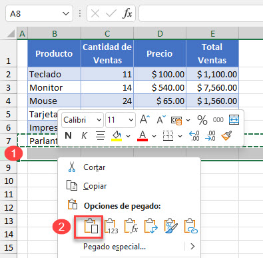263x258 pixels.
Task: Click the Total Ventas header cell
Action: click(212, 53)
